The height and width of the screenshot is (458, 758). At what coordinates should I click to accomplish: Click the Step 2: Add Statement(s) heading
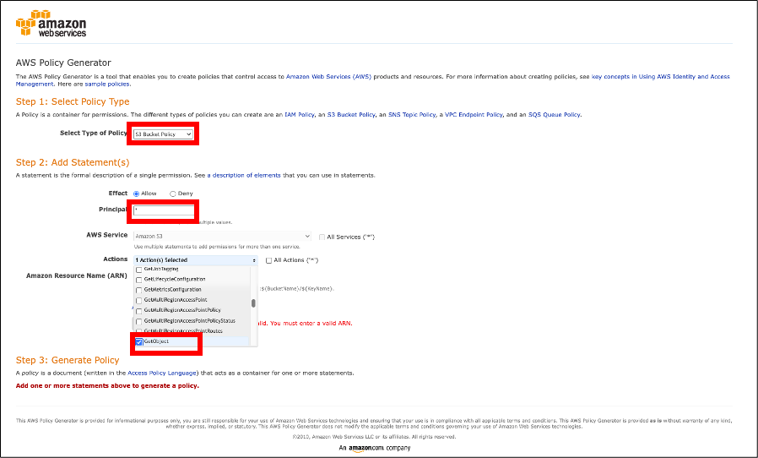point(73,163)
